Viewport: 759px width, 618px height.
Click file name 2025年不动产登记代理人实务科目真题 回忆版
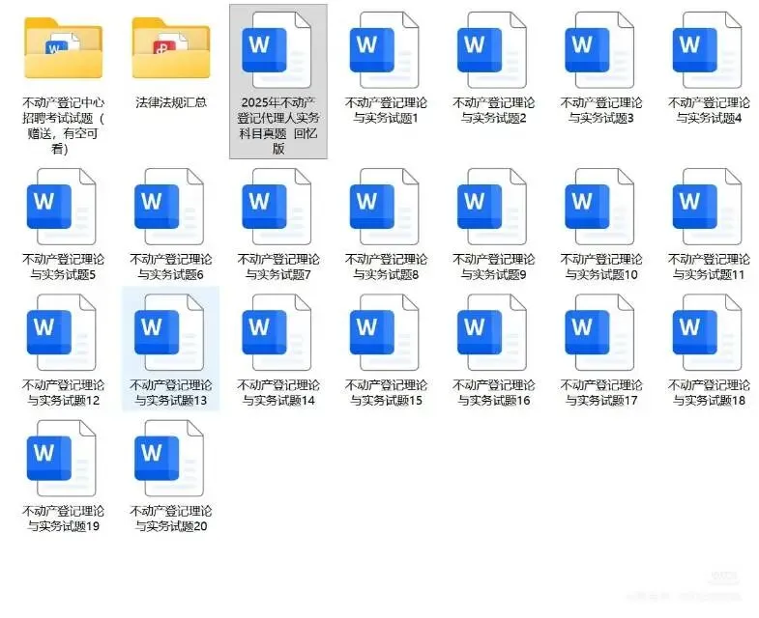click(x=278, y=126)
